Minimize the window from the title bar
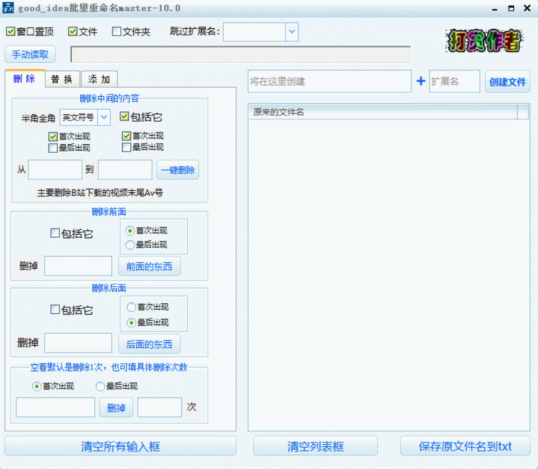Viewport: 538px width, 469px height. tap(494, 8)
